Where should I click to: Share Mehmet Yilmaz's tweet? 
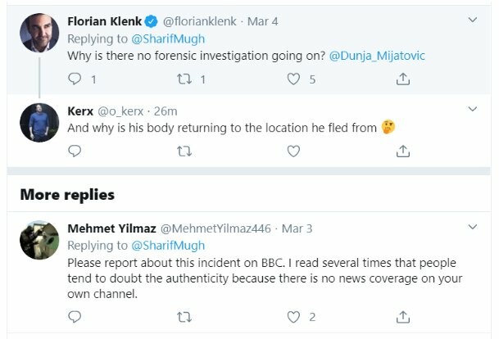point(403,317)
